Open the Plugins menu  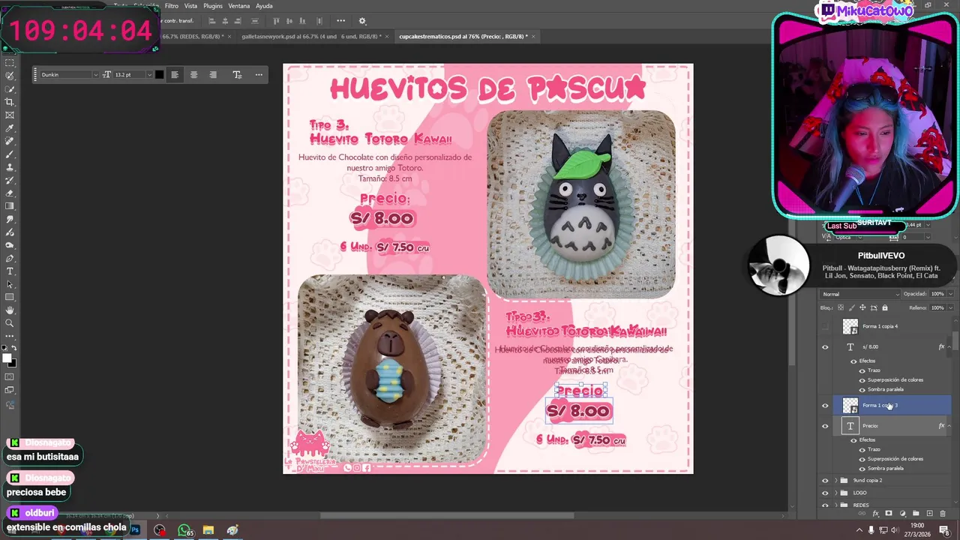point(213,6)
